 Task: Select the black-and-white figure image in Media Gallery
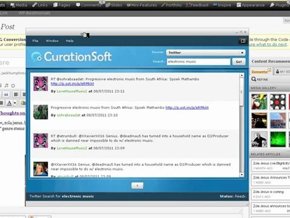tap(259, 139)
